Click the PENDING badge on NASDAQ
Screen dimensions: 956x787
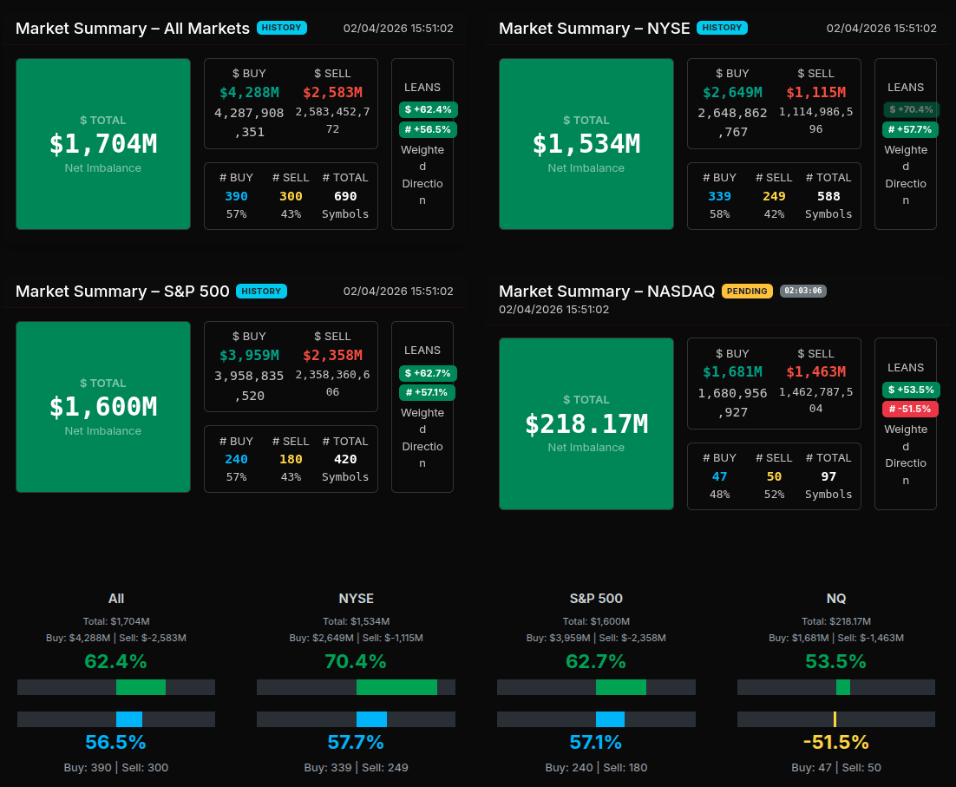[x=747, y=291]
